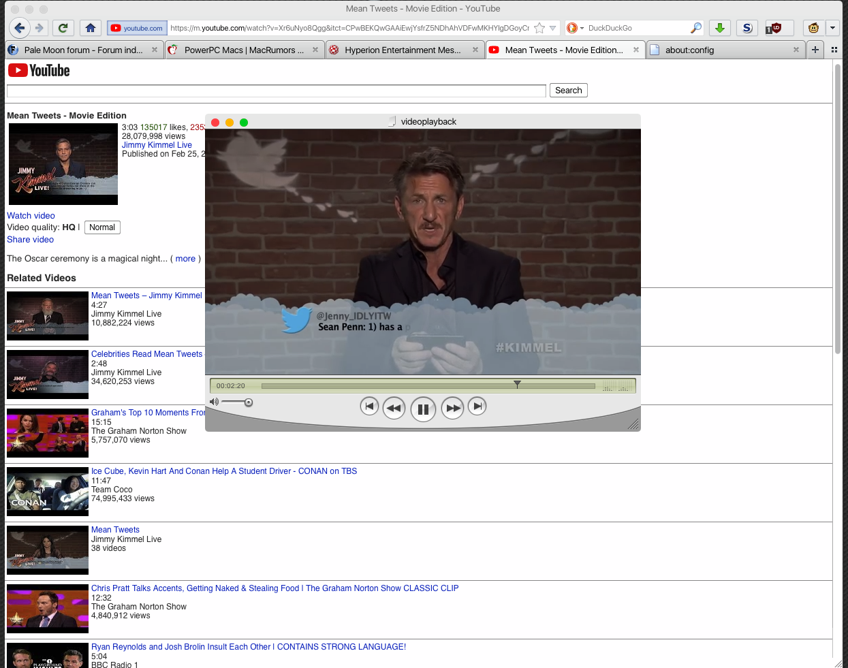Click the page vertical scrollbar

(x=838, y=208)
